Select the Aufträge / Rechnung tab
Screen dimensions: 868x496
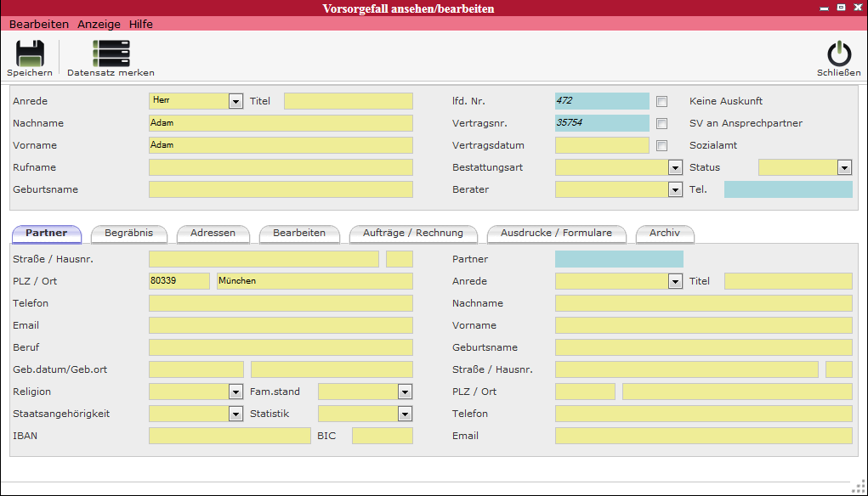[x=413, y=233]
